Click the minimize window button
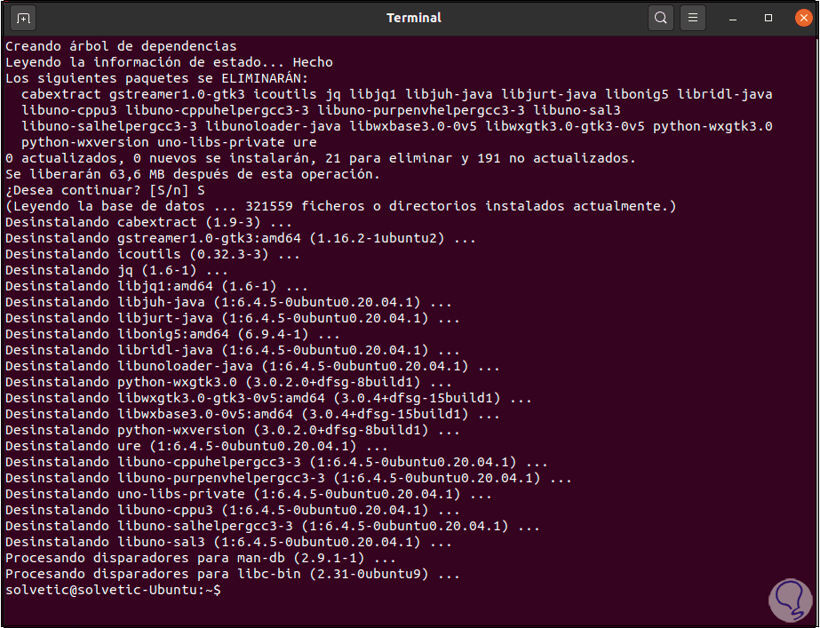 tap(733, 17)
